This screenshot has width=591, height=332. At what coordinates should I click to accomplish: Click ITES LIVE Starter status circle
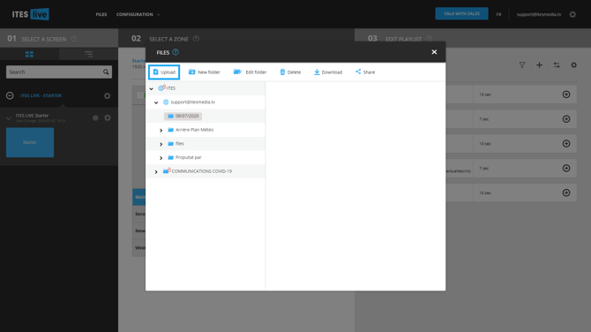coord(95,118)
